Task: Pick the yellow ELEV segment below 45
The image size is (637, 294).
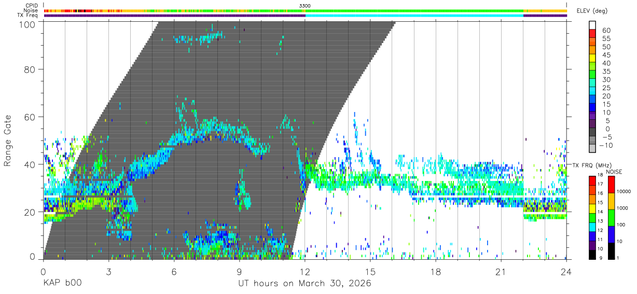Action: tap(593, 58)
